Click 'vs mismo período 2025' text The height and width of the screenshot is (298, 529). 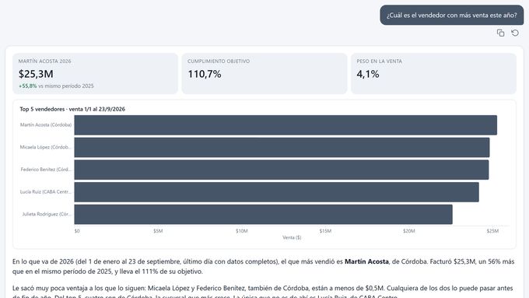click(66, 86)
